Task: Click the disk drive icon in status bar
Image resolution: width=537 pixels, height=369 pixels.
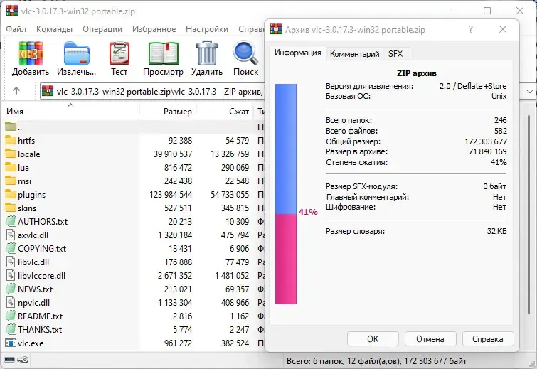Action: (x=9, y=360)
